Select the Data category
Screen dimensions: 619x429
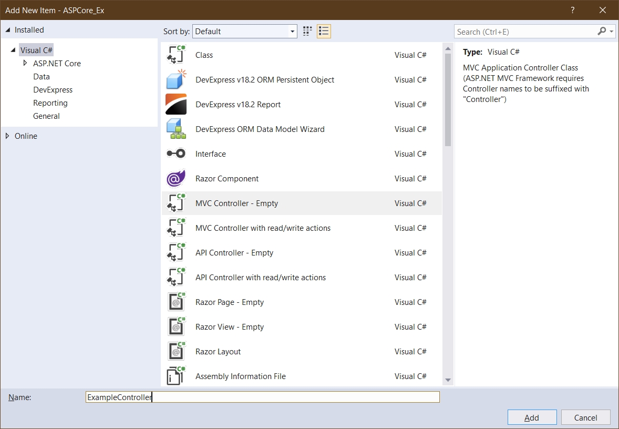42,77
